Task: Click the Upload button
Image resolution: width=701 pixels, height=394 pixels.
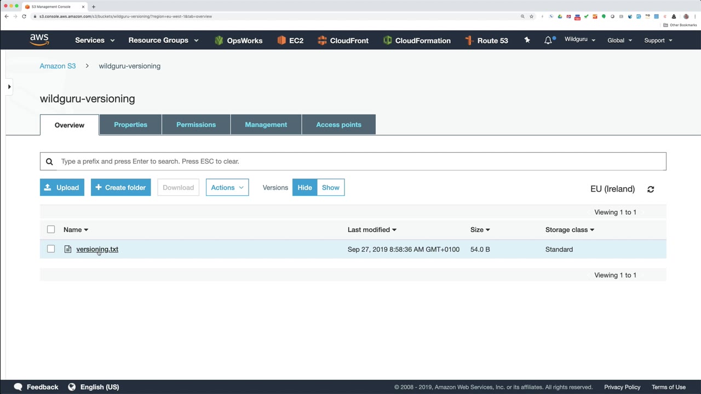Action: click(62, 188)
